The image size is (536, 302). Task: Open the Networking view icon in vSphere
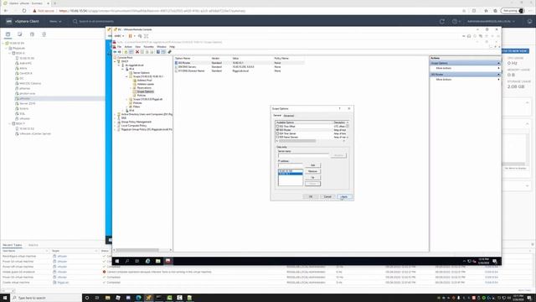tap(44, 34)
